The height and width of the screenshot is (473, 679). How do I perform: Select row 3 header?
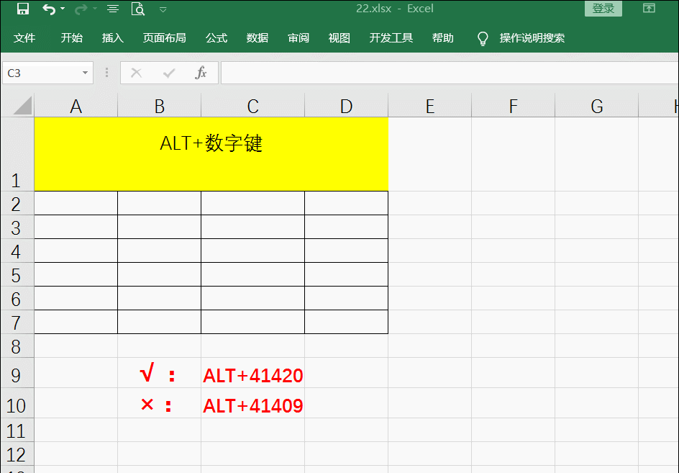[17, 228]
